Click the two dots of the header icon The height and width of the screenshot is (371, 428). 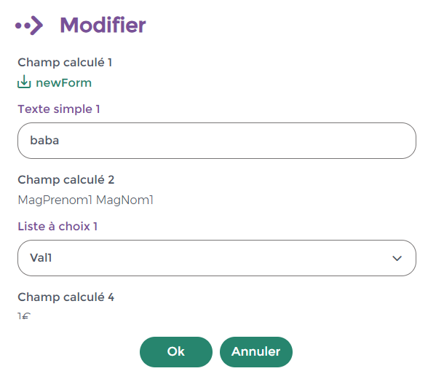23,26
